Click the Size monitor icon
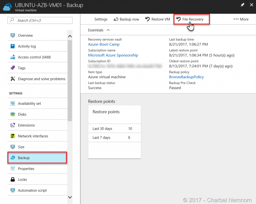Image resolution: width=256 pixels, height=204 pixels. pos(13,147)
